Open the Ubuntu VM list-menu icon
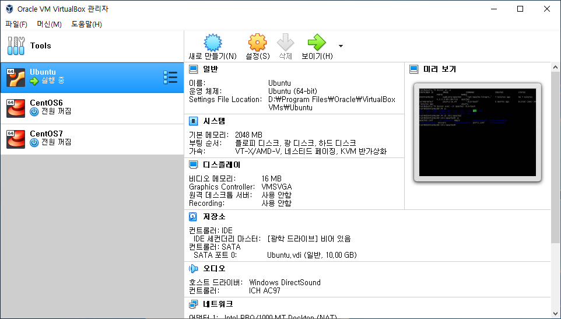This screenshot has width=561, height=319. pos(170,77)
